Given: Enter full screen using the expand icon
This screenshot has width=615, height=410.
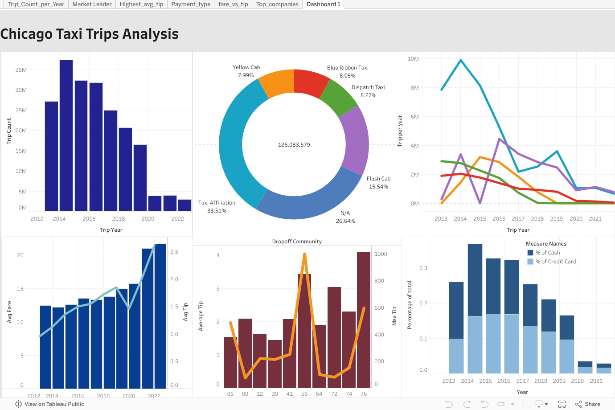Looking at the screenshot, I should tap(563, 404).
